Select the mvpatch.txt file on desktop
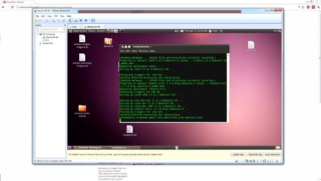Image resolution: width=321 pixels, height=181 pixels. pos(129,131)
